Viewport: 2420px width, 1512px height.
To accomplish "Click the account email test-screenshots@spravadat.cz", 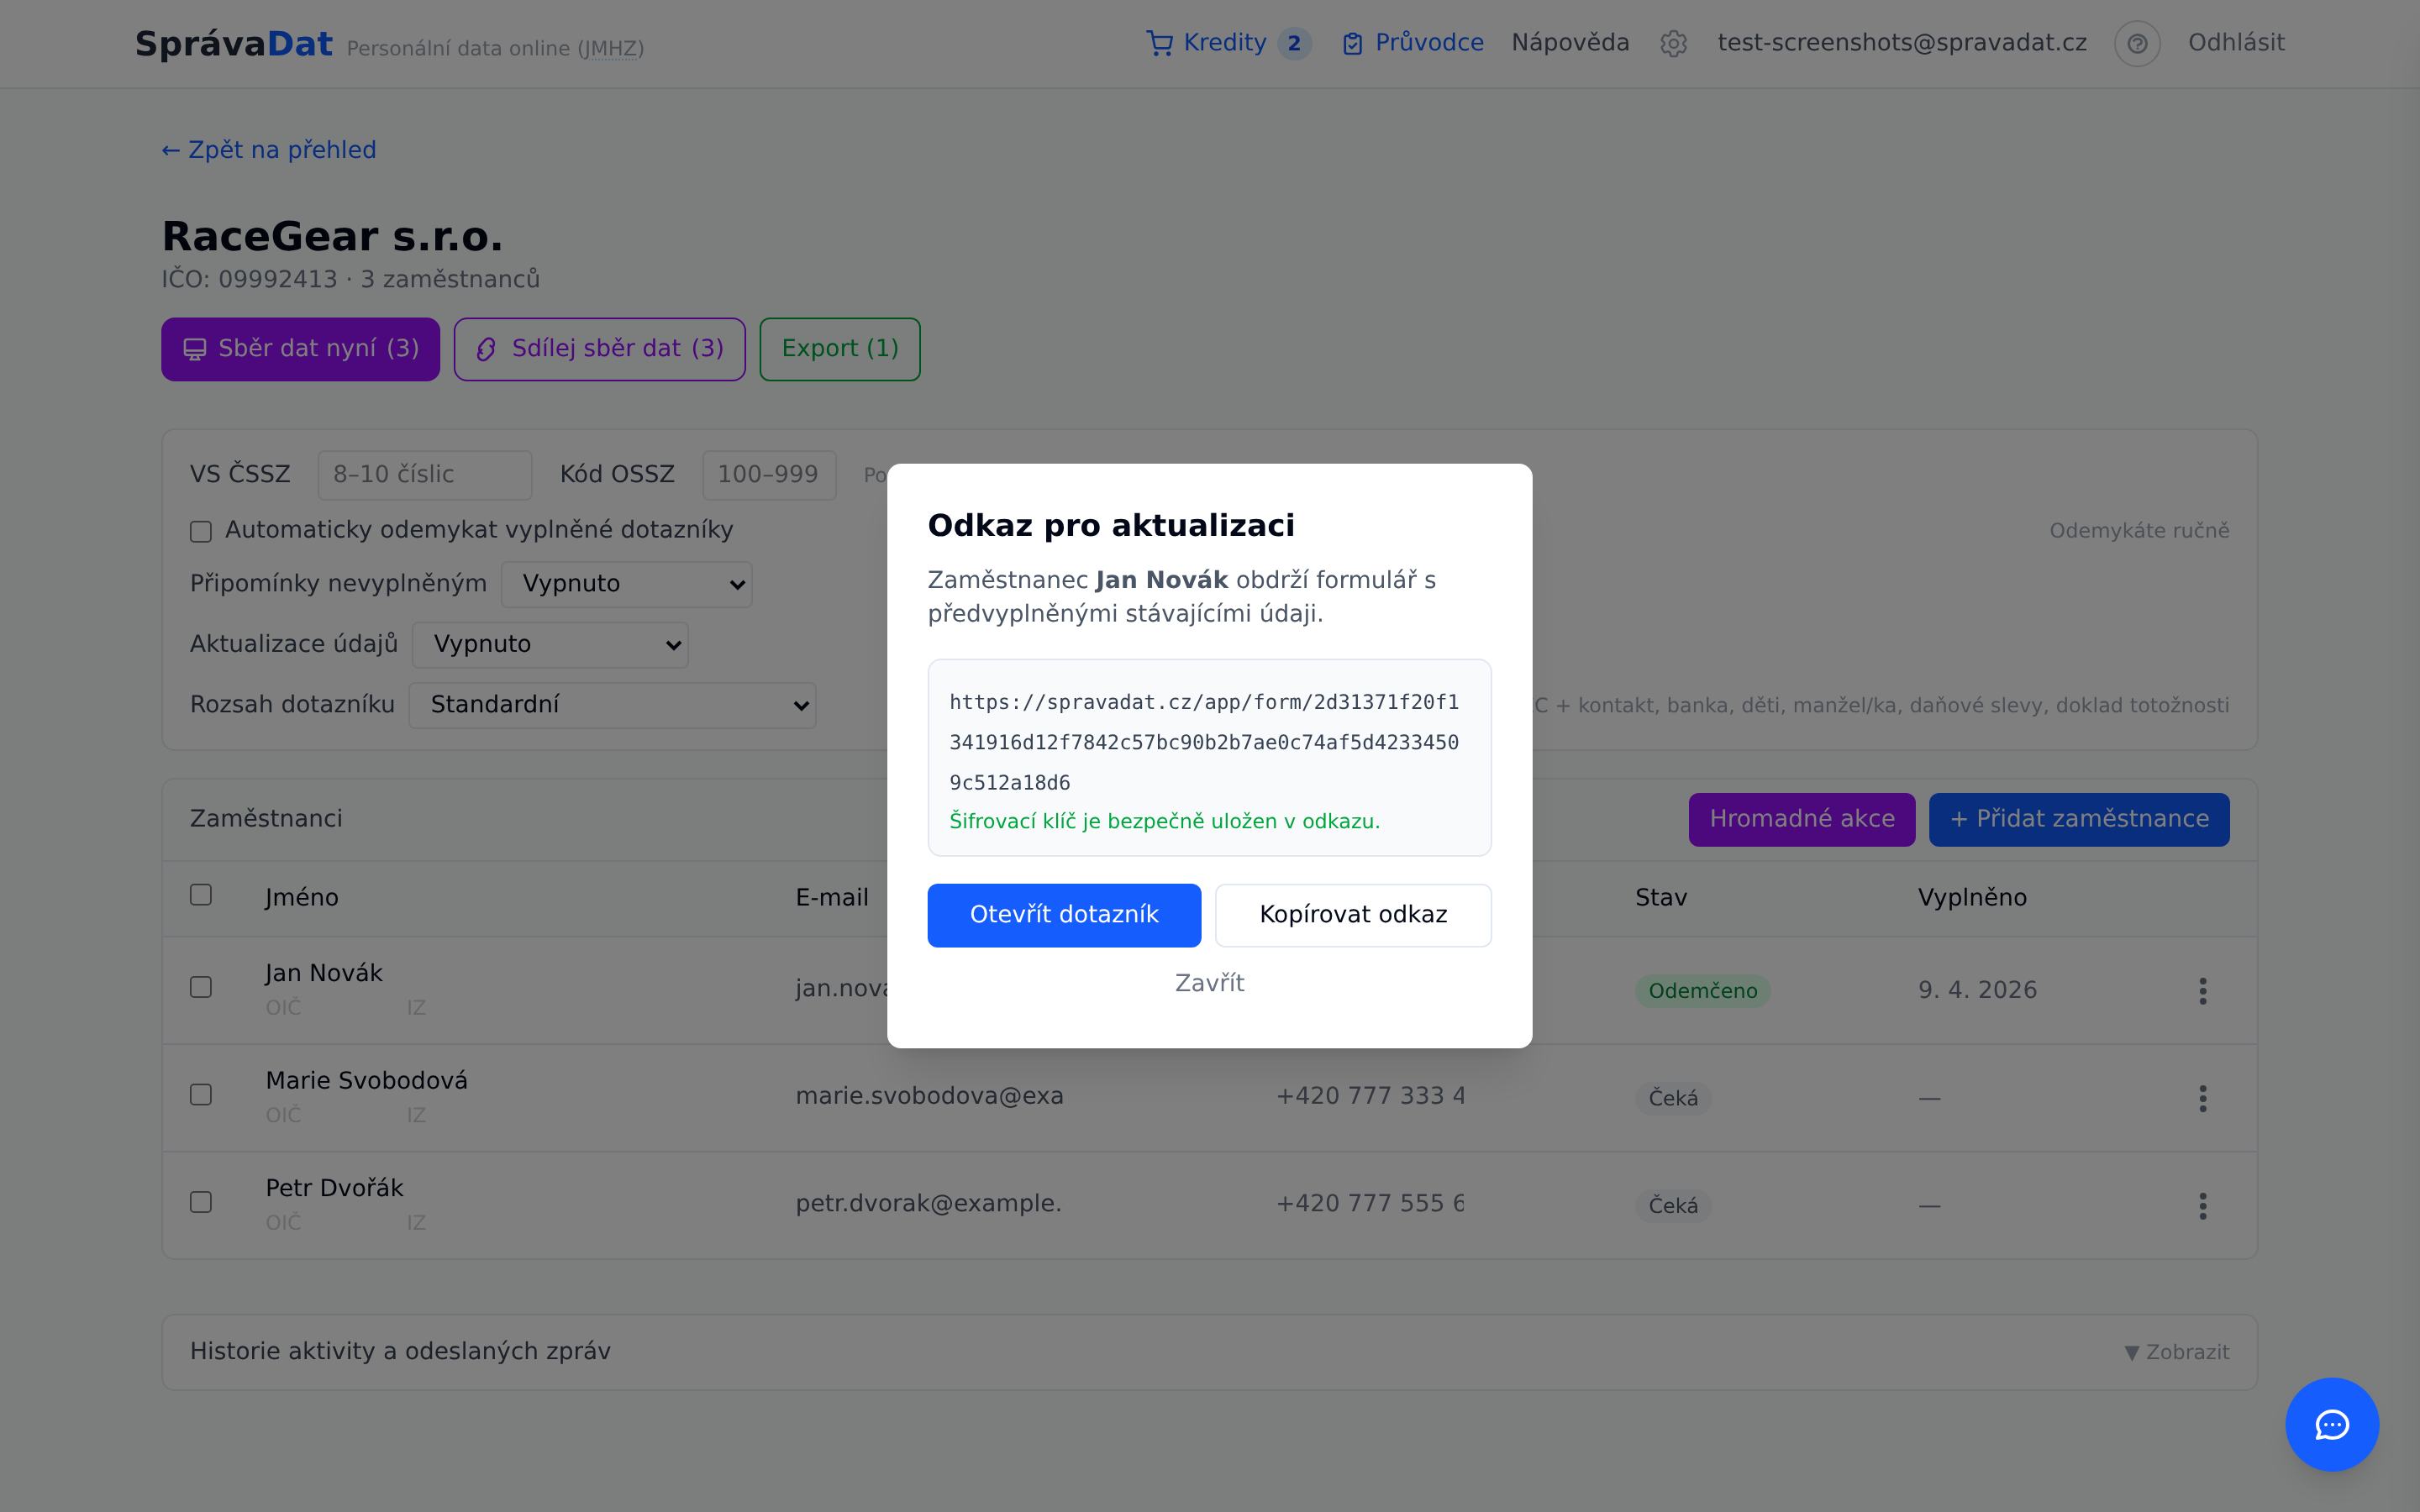I will (x=1902, y=43).
